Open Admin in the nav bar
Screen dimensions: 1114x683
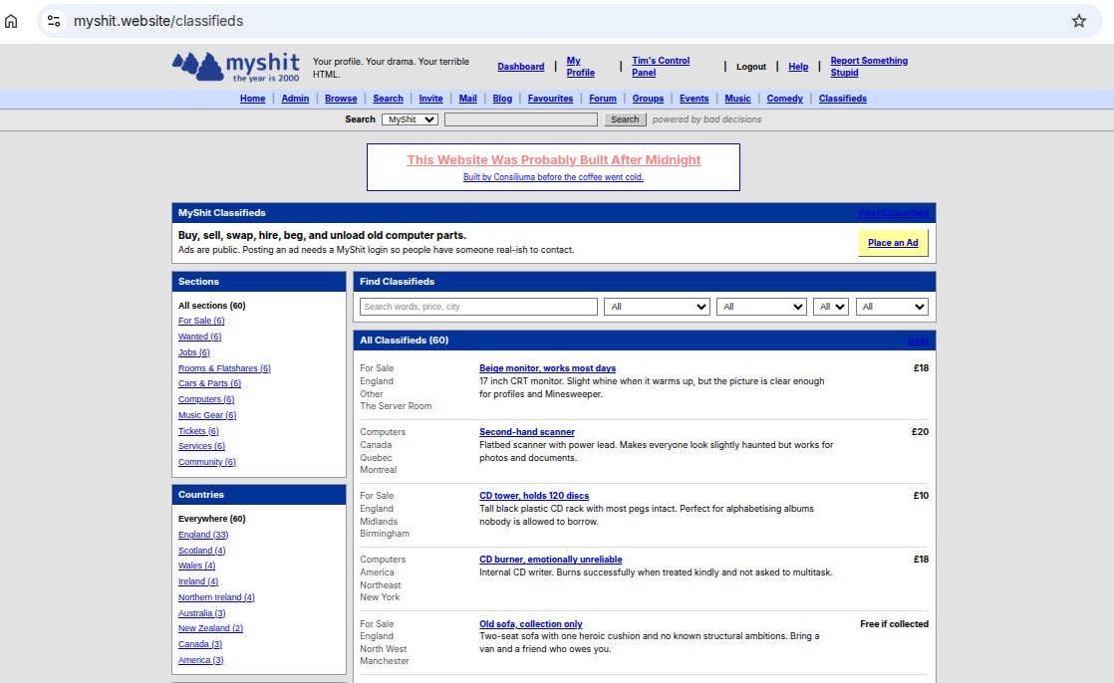click(295, 99)
